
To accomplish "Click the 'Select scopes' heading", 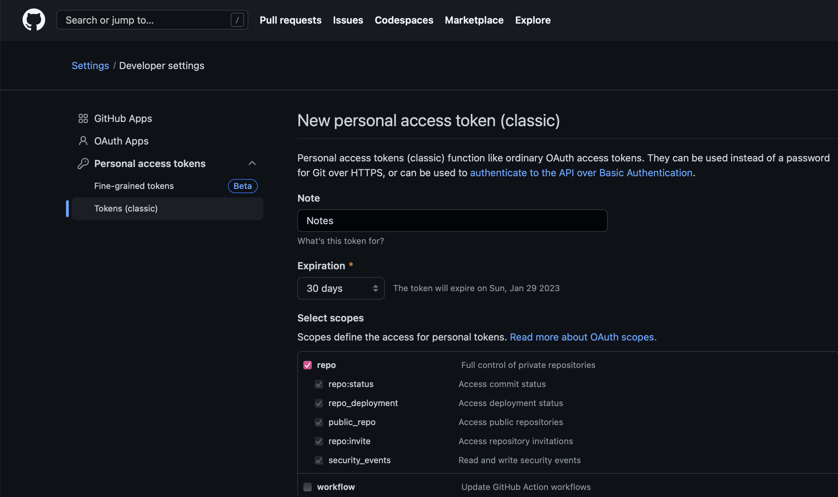I will (x=330, y=318).
